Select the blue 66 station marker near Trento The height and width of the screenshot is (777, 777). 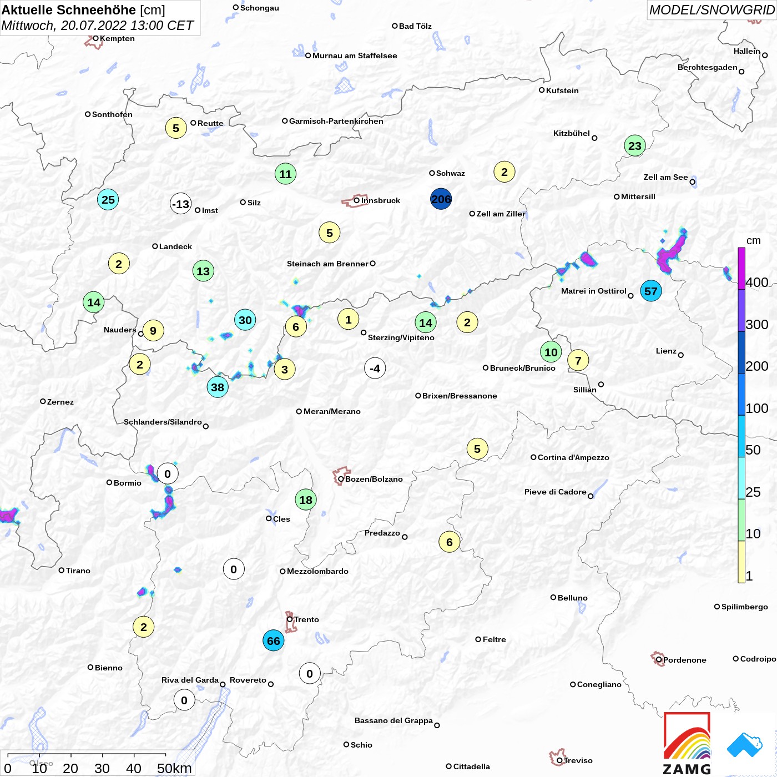(x=274, y=641)
